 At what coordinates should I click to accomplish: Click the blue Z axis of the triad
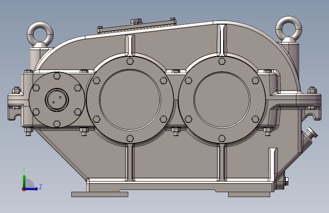(x=31, y=189)
